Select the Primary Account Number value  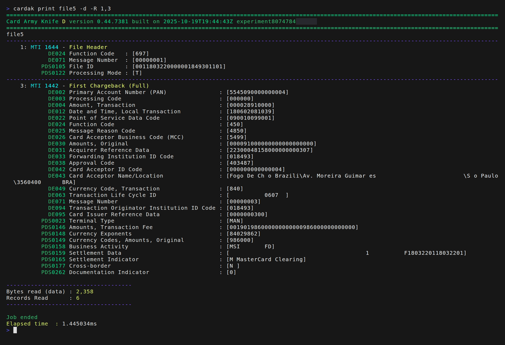pos(257,92)
